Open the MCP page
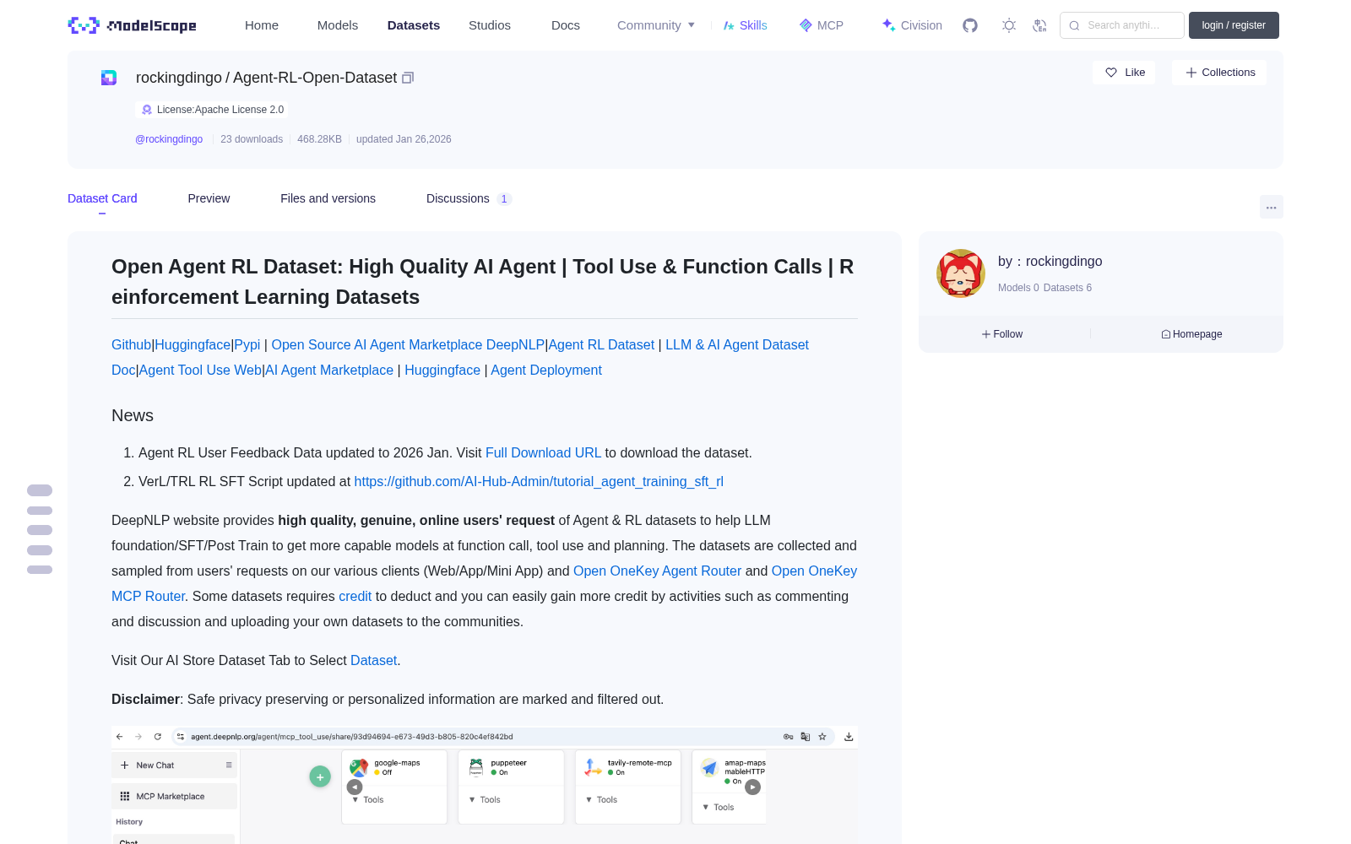 point(822,25)
